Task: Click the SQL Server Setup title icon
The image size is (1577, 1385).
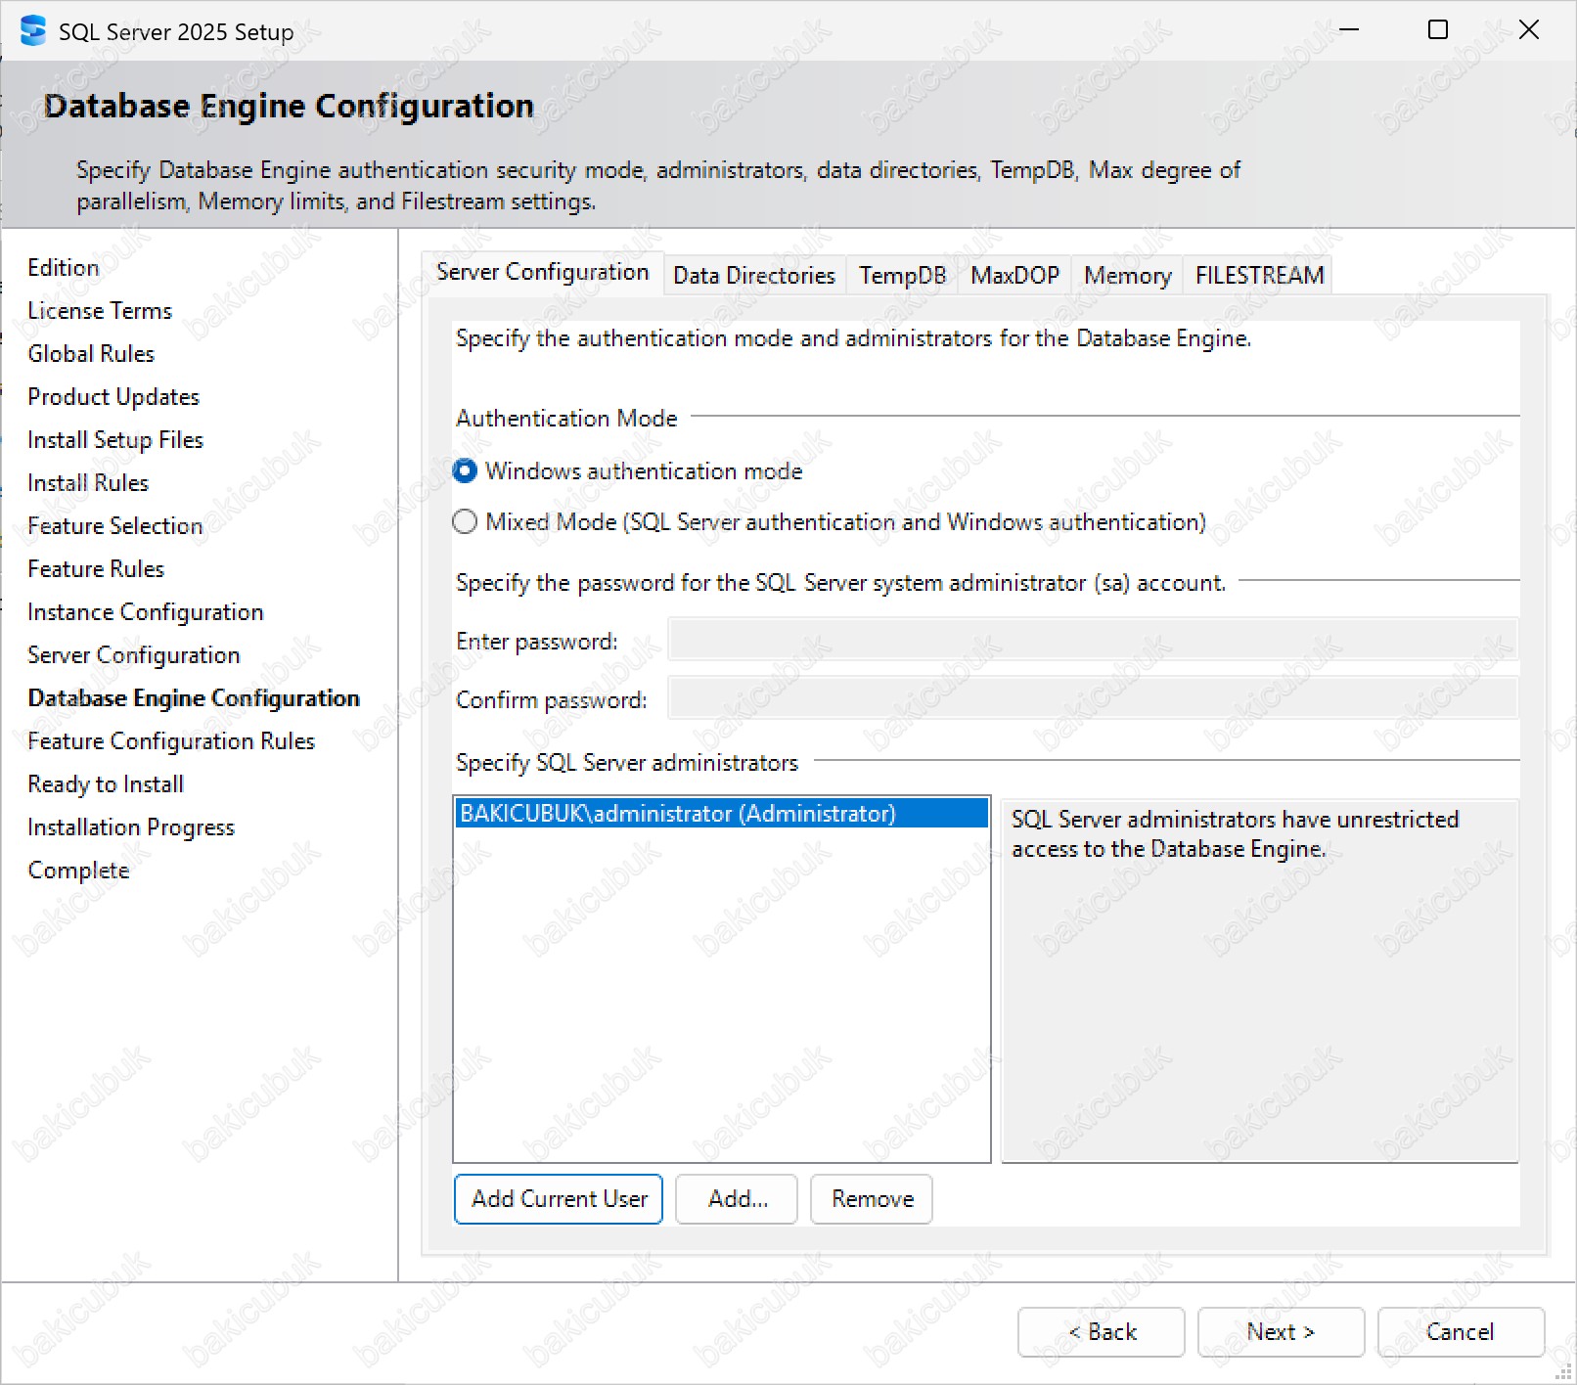Action: [x=32, y=31]
